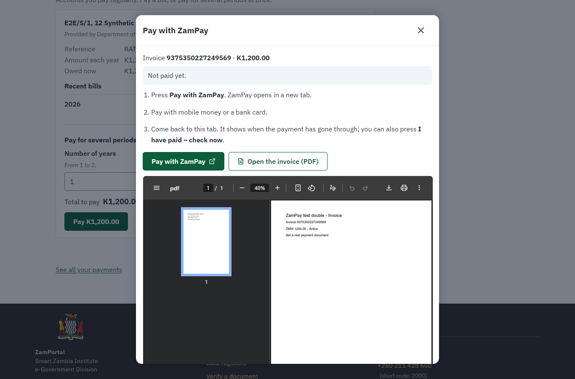Click the Pay K1,200.00 button
Image resolution: width=575 pixels, height=379 pixels.
[x=96, y=222]
